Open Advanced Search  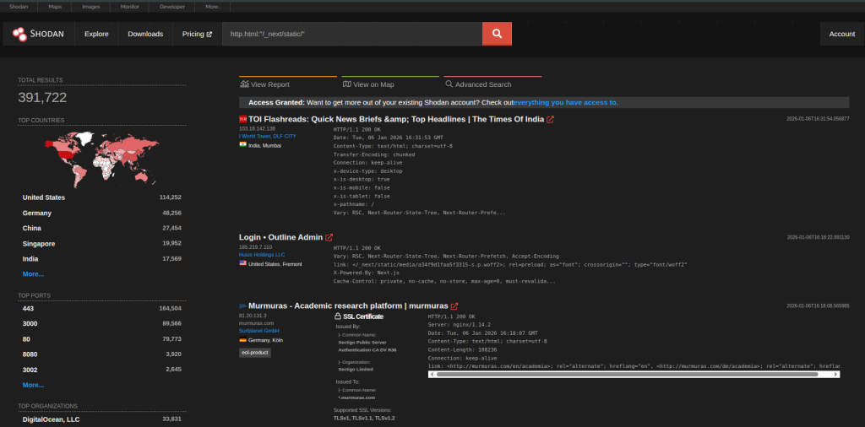click(478, 84)
